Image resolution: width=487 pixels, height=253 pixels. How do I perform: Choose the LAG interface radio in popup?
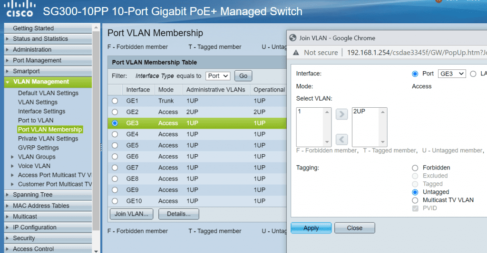coord(473,74)
